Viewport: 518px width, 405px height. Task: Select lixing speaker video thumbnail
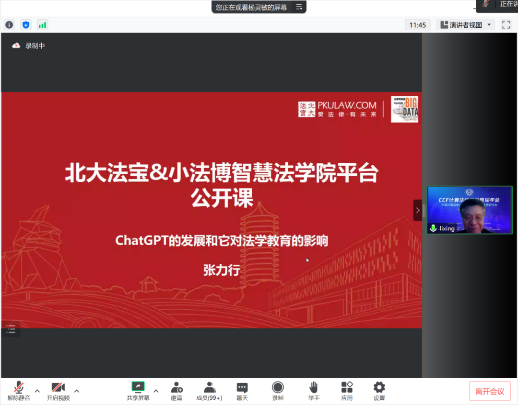pos(470,210)
